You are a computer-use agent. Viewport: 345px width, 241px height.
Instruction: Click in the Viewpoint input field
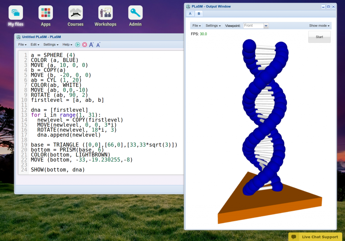[x=253, y=26]
